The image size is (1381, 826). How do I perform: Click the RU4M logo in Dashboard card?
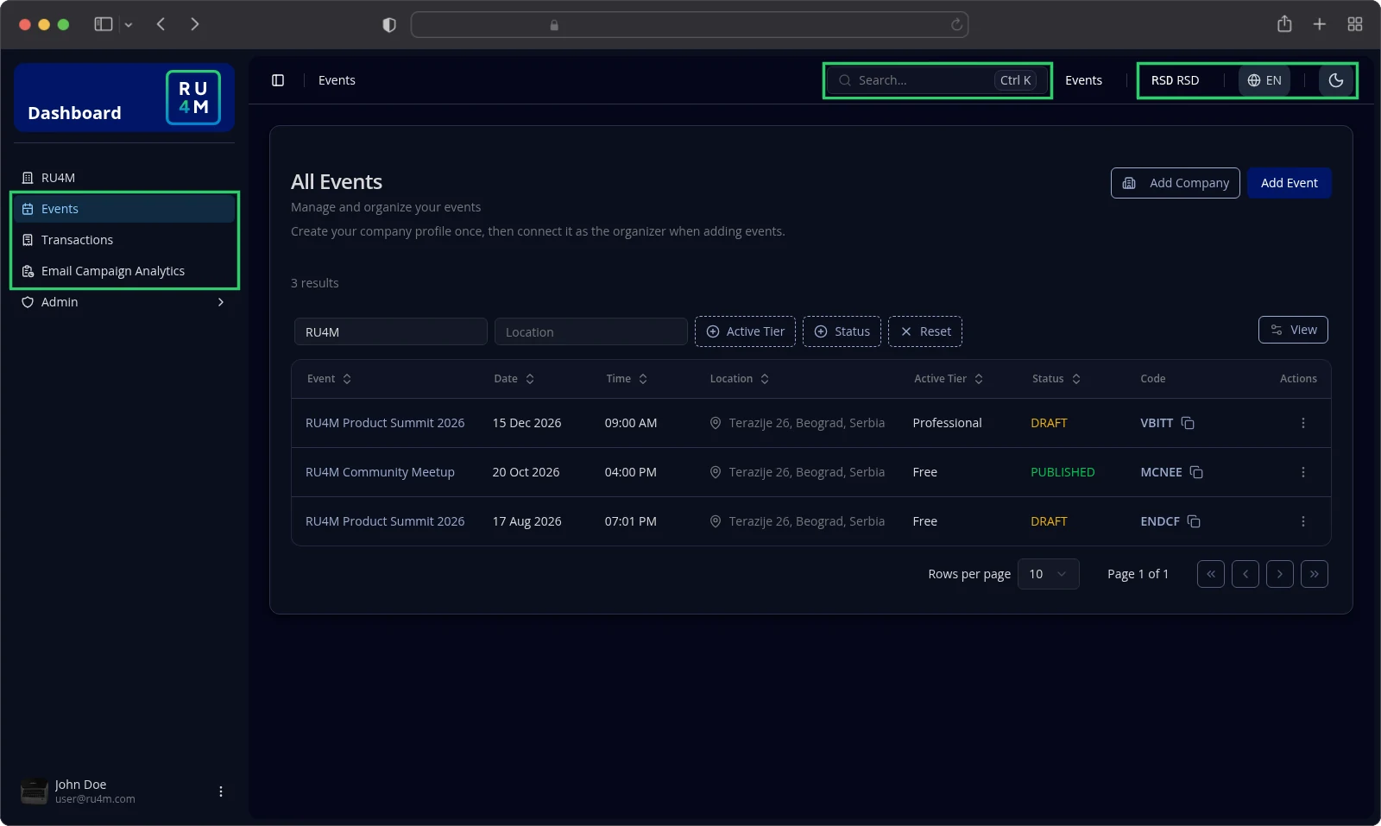pyautogui.click(x=193, y=98)
